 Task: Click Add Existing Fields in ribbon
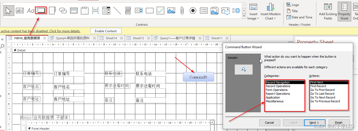328,12
